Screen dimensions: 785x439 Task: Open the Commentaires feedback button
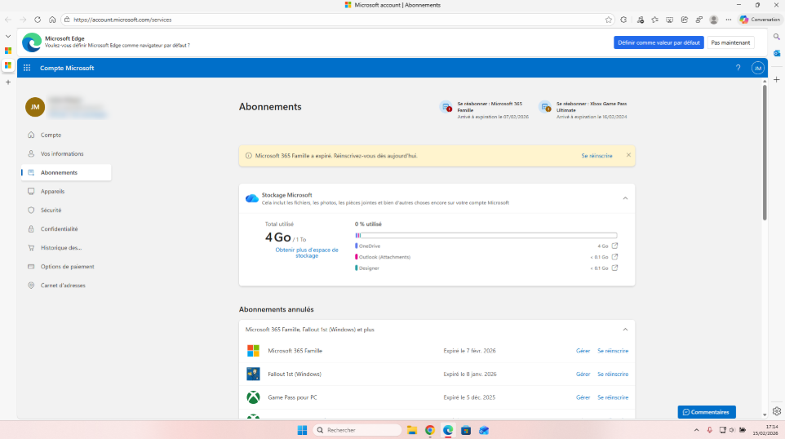[x=707, y=412]
